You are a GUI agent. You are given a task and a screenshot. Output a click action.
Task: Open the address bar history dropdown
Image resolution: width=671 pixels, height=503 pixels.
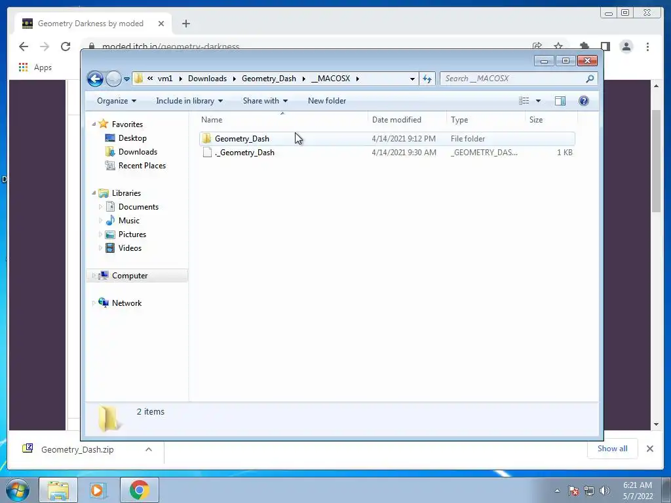[x=412, y=79]
